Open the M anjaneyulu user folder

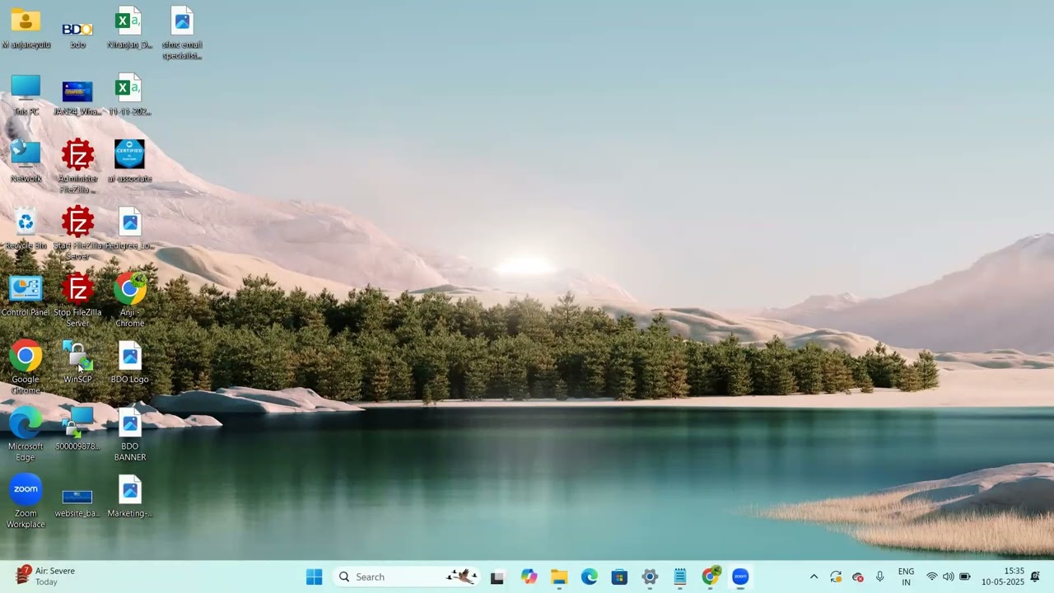click(26, 28)
